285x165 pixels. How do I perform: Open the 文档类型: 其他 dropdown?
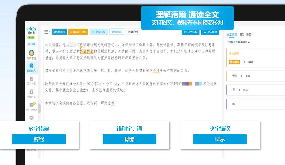pos(78,32)
